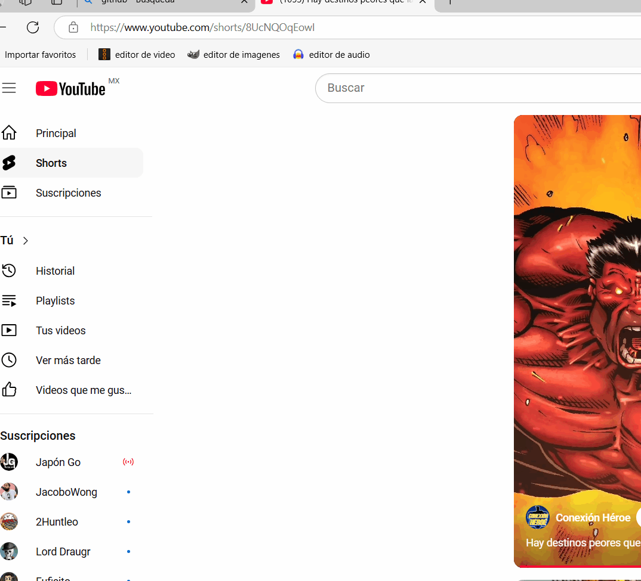Viewport: 641px width, 581px height.
Task: Open Videos que me gustan list
Action: [72, 390]
